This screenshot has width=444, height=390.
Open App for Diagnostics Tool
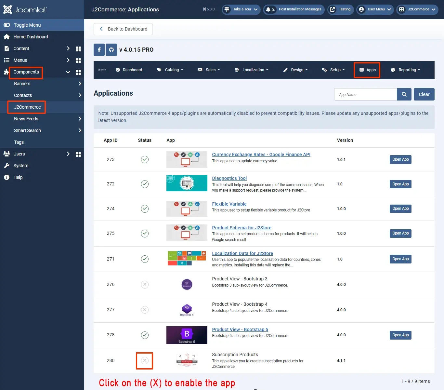click(x=400, y=184)
